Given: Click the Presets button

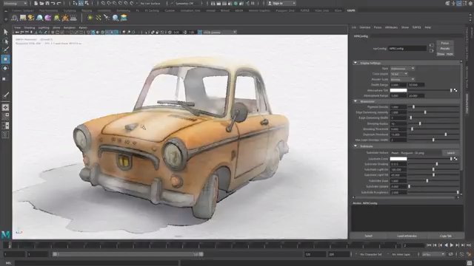Looking at the screenshot, I should pyautogui.click(x=444, y=49).
